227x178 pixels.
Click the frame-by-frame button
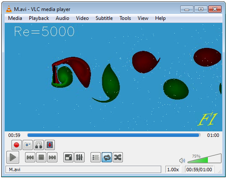(50, 145)
